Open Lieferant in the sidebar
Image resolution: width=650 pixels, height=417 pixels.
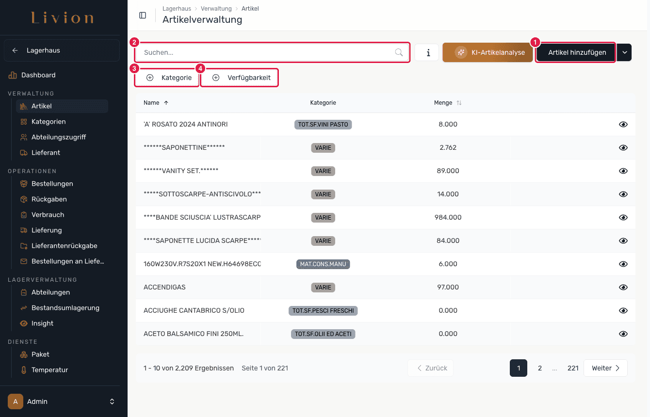46,153
